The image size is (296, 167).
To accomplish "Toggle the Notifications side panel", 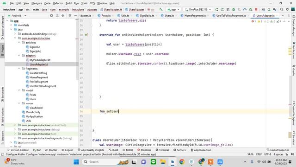I will 294,50.
